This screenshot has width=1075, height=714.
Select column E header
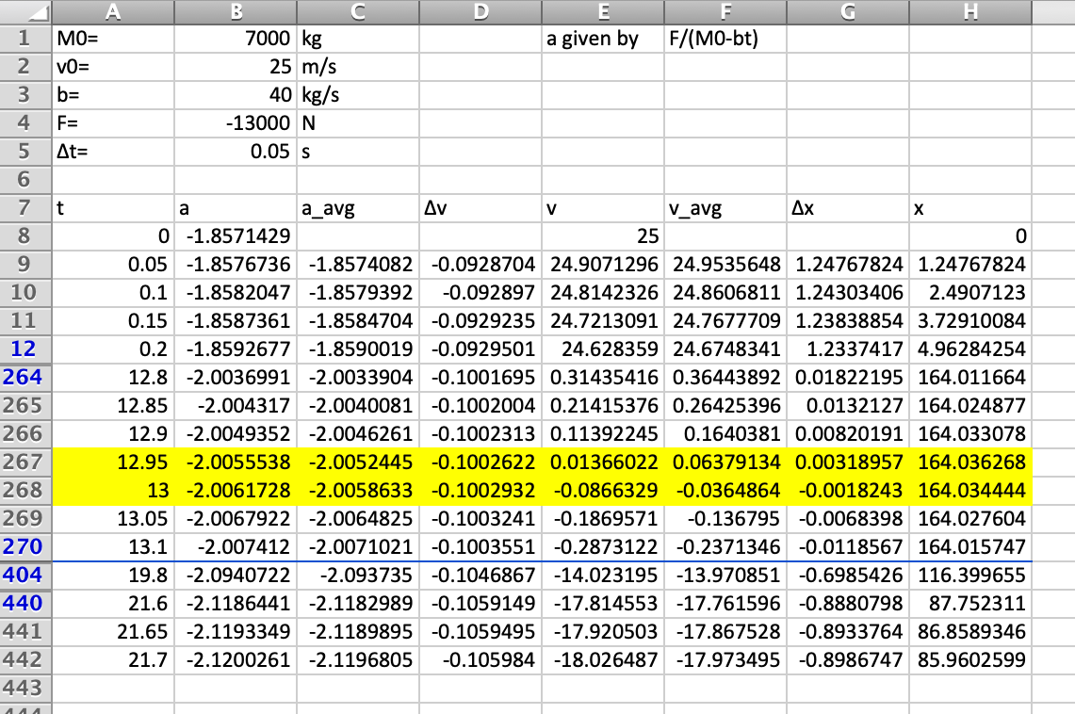(603, 12)
